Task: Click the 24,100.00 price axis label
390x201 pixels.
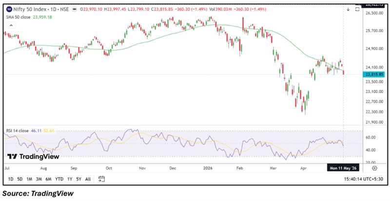Action: point(375,67)
